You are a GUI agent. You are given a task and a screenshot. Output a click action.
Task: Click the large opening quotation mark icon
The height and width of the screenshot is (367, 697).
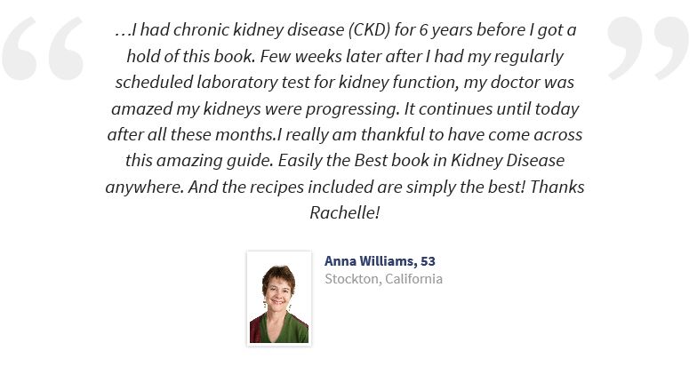tap(43, 48)
